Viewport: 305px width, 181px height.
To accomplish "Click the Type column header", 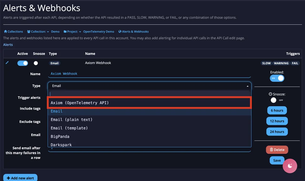I will [x=53, y=54].
